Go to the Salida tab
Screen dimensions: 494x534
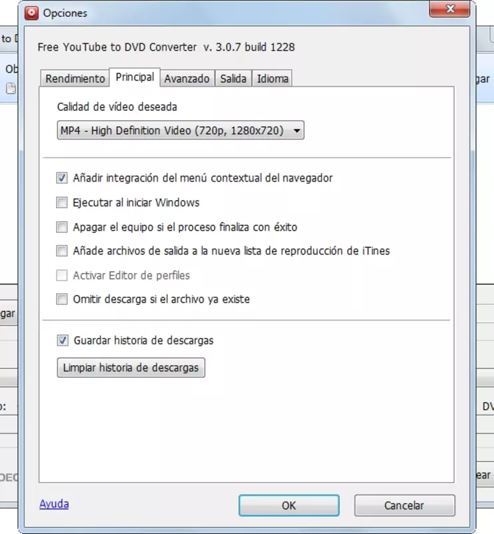(233, 79)
